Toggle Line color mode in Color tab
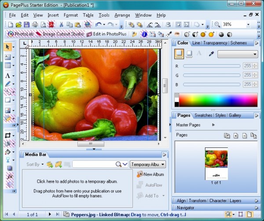 pyautogui.click(x=189, y=54)
